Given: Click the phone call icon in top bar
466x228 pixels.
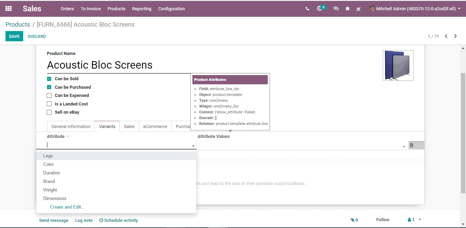Looking at the screenshot, I should [307, 9].
